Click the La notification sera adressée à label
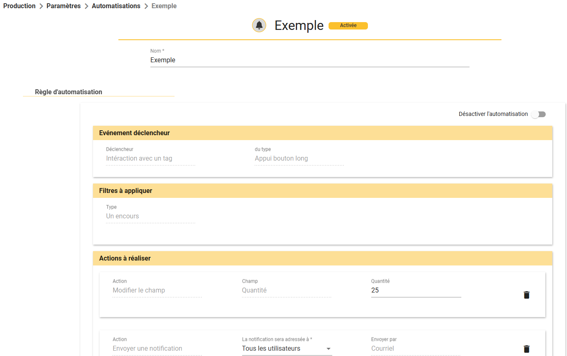 tap(277, 339)
